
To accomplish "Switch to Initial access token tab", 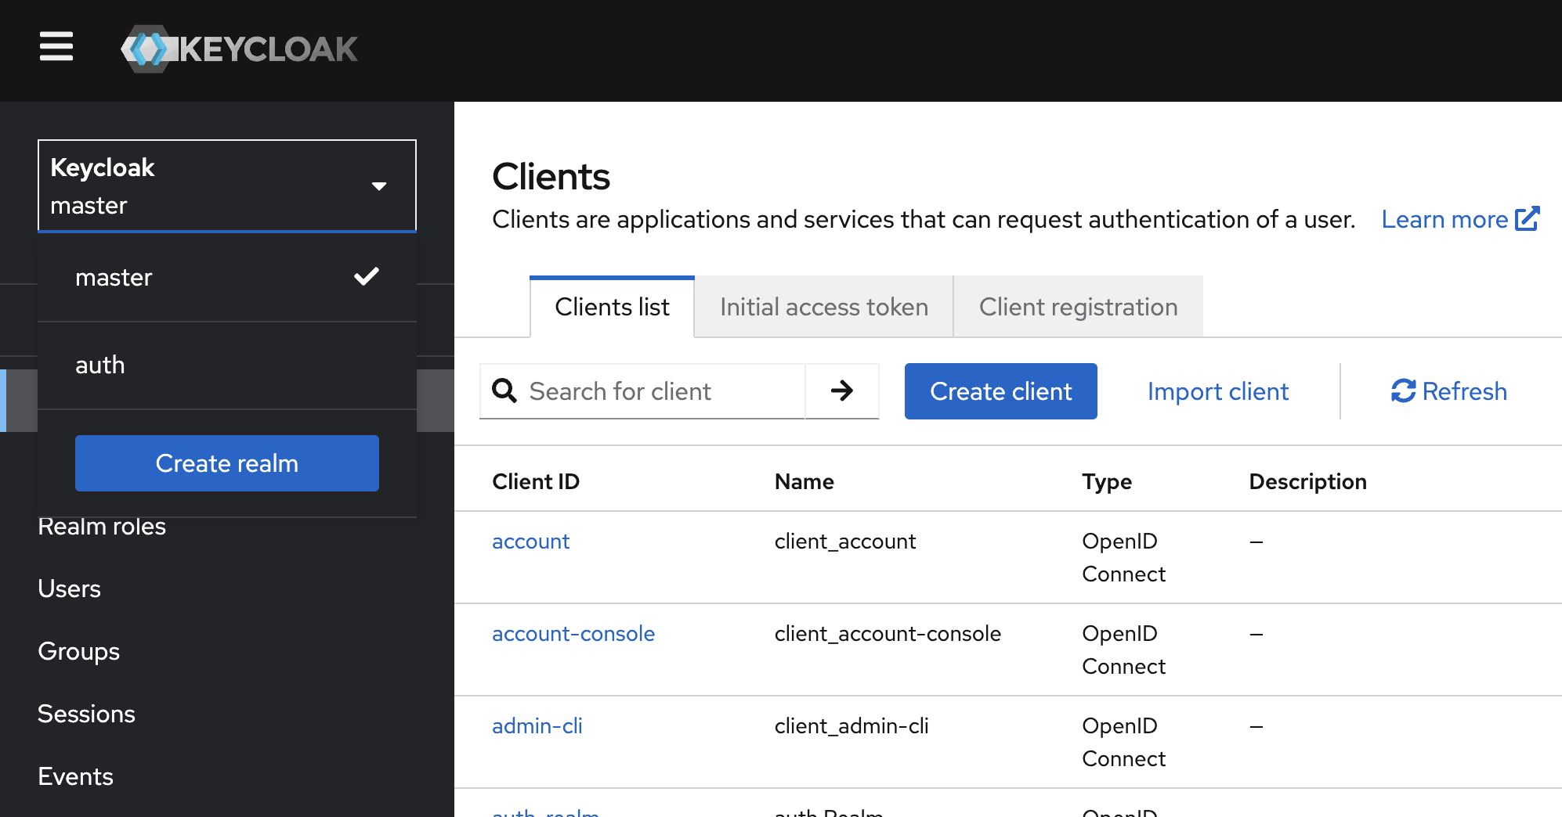I will tap(824, 307).
